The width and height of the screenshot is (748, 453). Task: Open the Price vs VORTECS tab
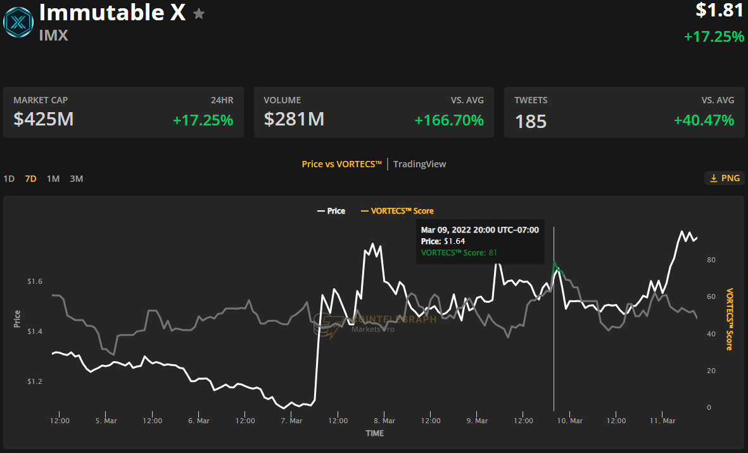pyautogui.click(x=341, y=164)
